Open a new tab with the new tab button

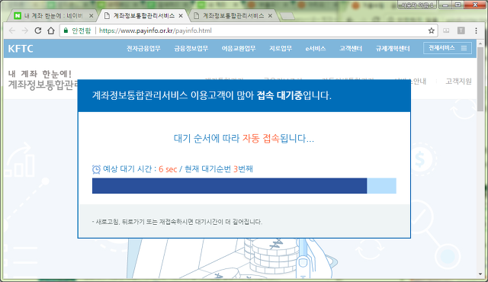287,16
